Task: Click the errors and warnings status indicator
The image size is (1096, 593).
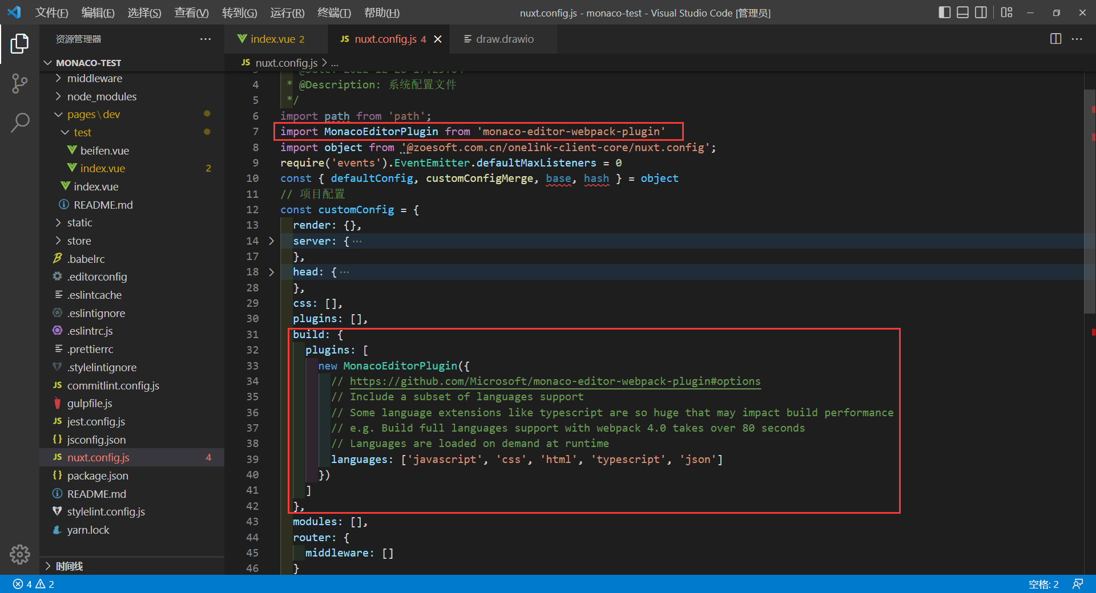Action: tap(34, 584)
